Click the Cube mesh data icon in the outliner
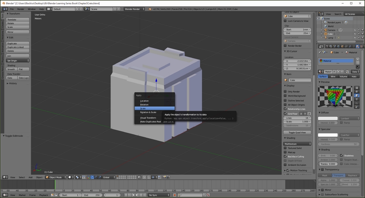The height and width of the screenshot is (198, 365). pos(338,34)
